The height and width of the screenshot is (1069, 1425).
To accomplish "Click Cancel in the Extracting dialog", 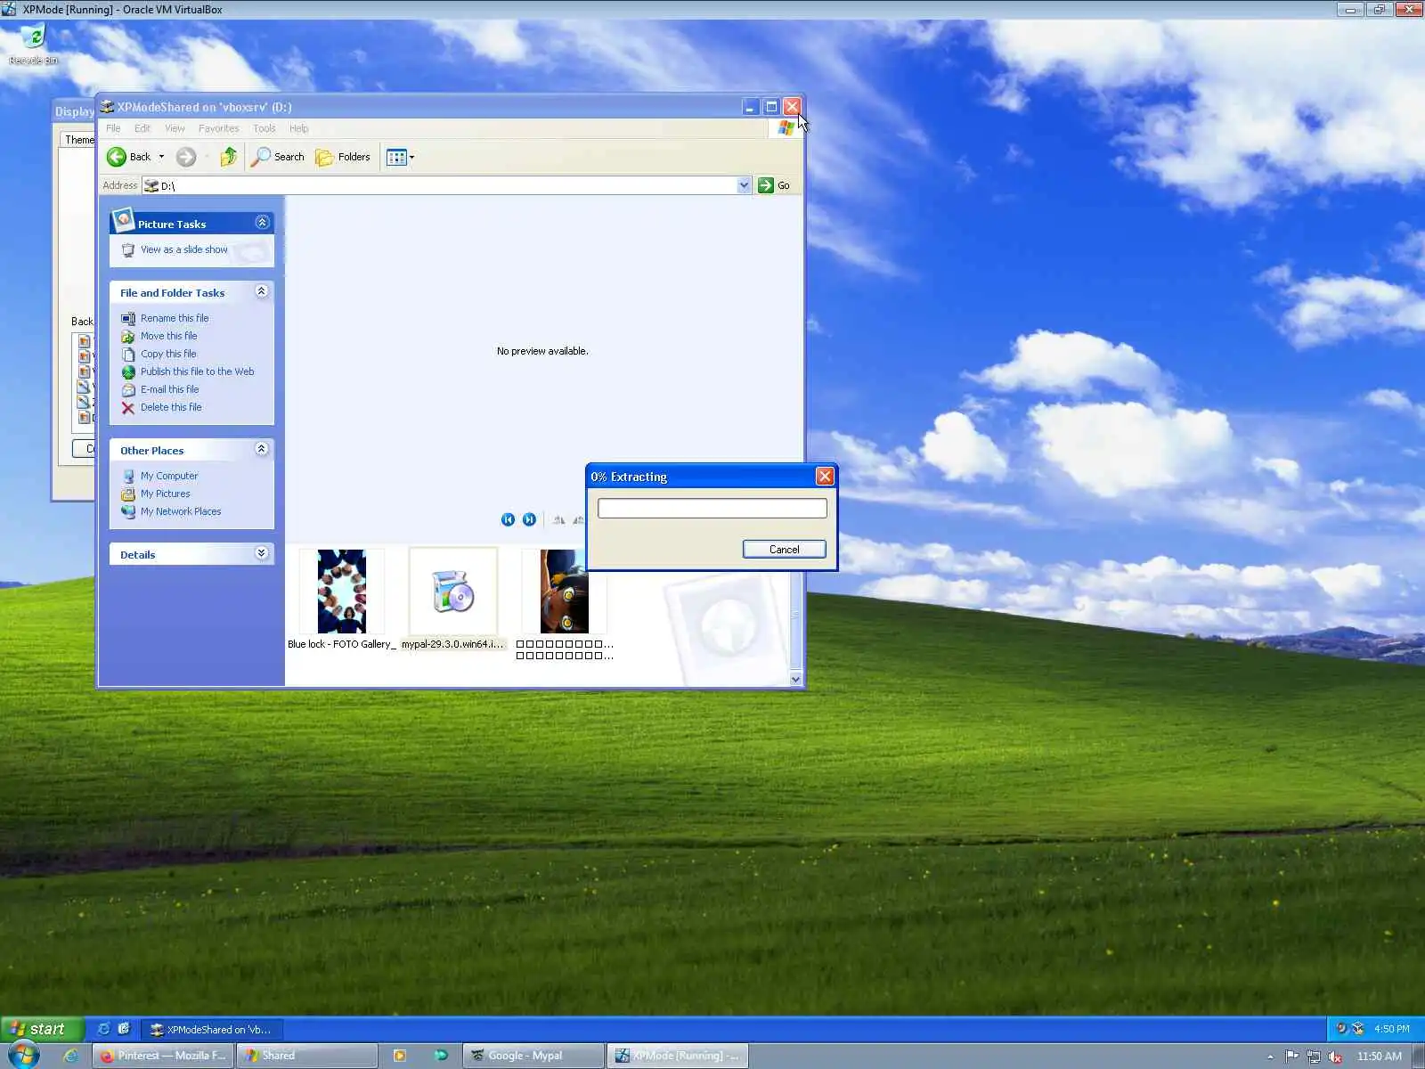I will 784,550.
